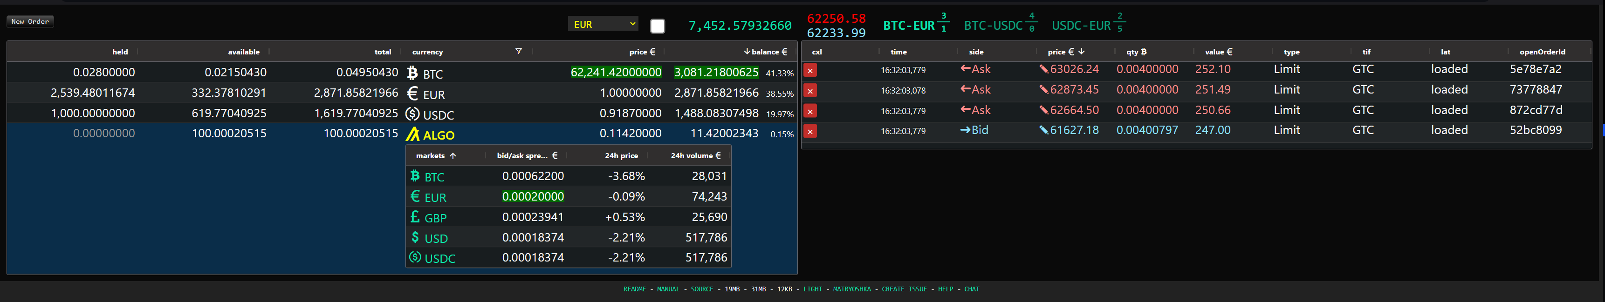Open the MANUAL link in footer
This screenshot has height=302, width=1605.
tap(667, 289)
